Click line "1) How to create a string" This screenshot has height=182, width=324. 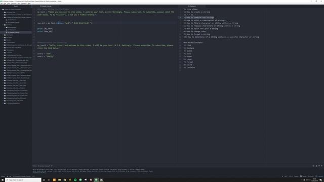click(x=196, y=12)
